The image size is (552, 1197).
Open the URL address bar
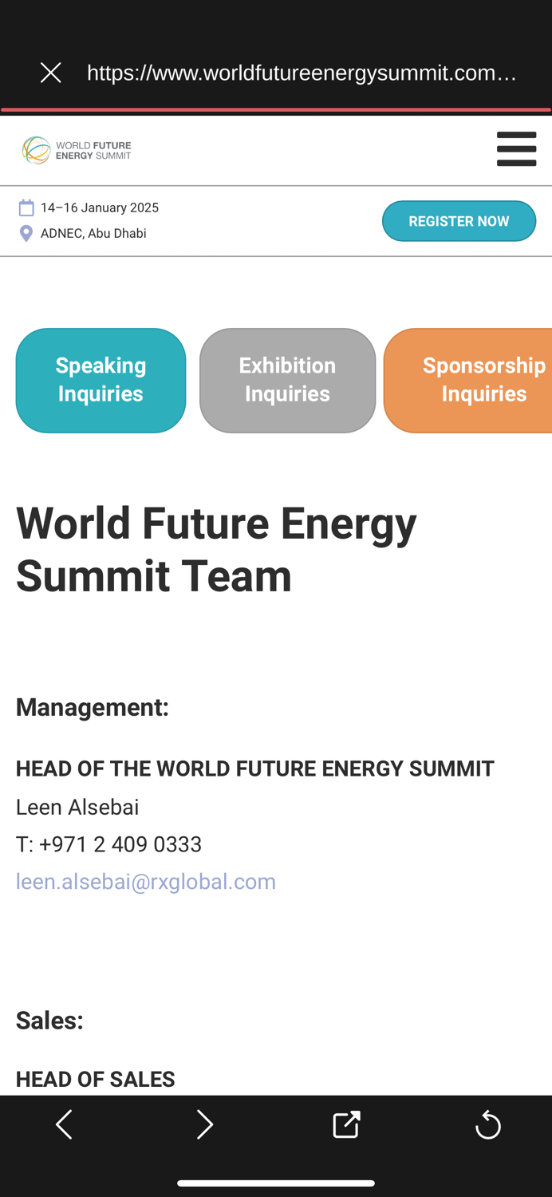coord(303,72)
